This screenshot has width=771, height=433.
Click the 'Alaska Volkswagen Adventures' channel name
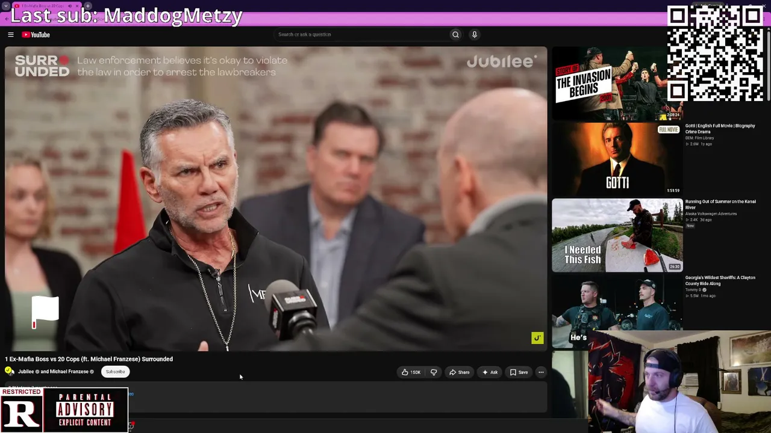(x=711, y=214)
